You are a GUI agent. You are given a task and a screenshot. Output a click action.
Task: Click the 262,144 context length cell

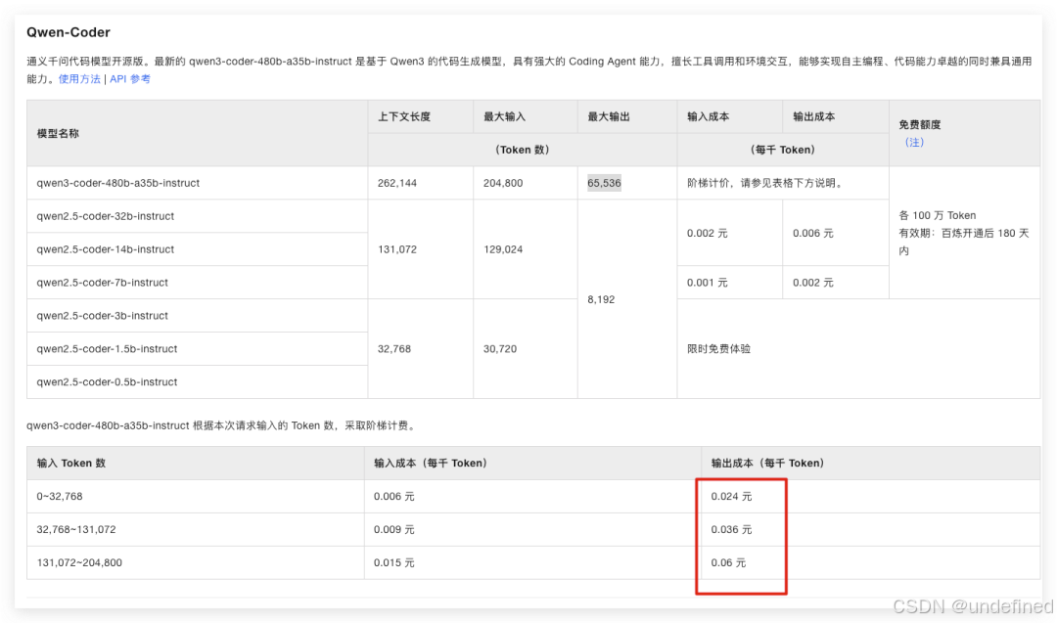tap(397, 183)
